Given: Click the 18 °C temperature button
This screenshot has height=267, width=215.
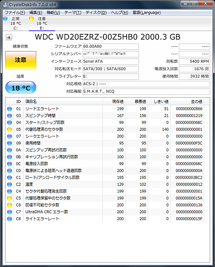Looking at the screenshot, I should point(21,88).
